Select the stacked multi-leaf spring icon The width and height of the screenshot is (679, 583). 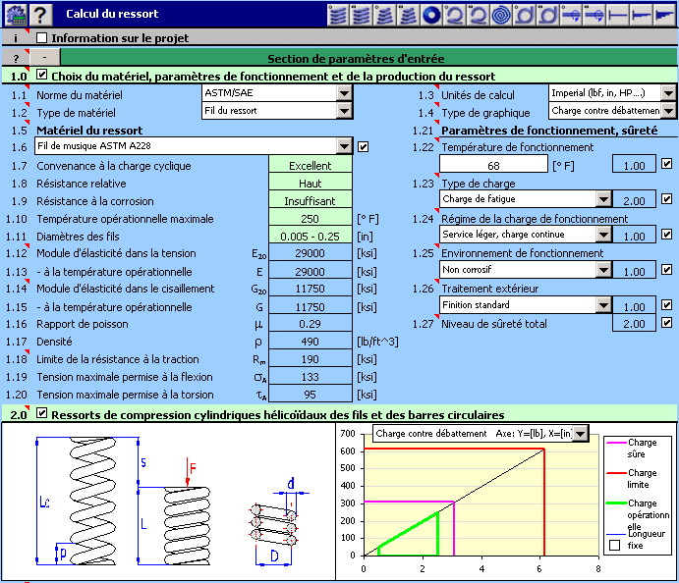pyautogui.click(x=664, y=15)
